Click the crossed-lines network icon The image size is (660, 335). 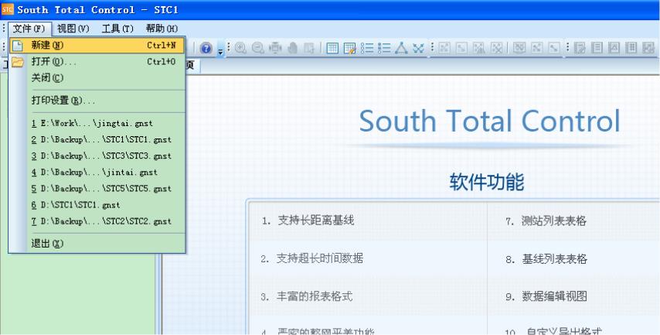(418, 48)
